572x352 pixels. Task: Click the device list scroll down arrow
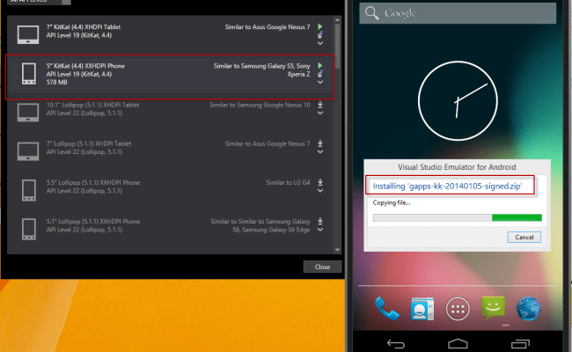point(337,250)
